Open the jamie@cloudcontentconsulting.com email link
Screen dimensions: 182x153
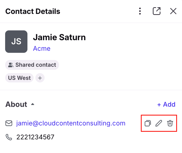click(x=71, y=123)
